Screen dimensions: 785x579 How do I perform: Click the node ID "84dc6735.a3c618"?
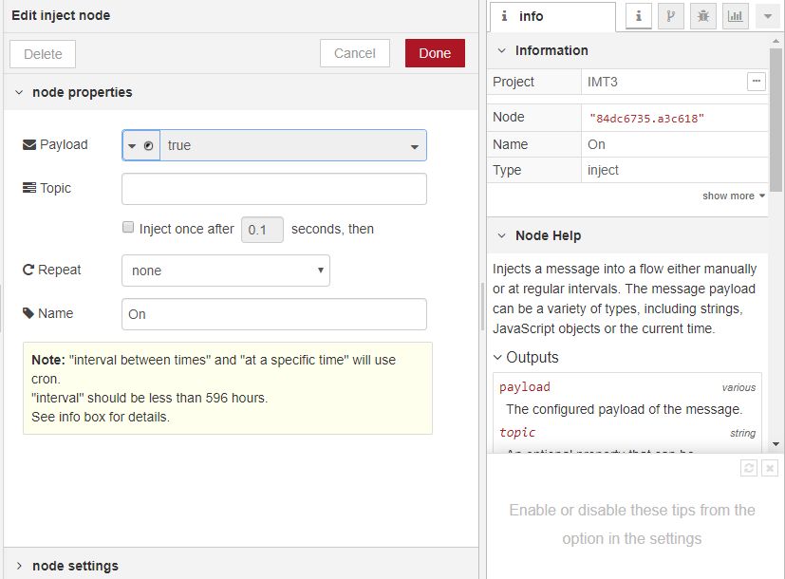[646, 119]
